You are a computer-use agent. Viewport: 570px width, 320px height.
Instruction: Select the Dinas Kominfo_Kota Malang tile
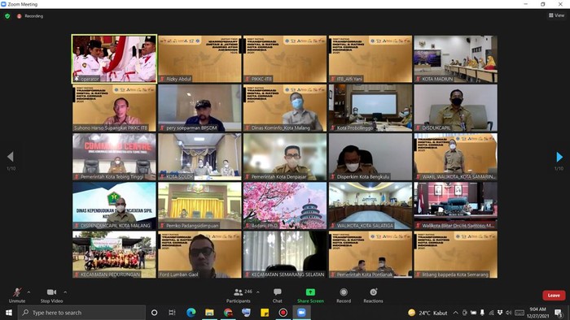(x=285, y=108)
